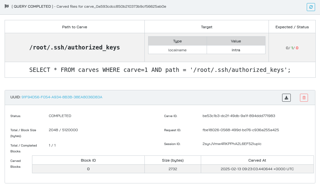Click the 2048 / 5120000 block size value

click(x=63, y=130)
